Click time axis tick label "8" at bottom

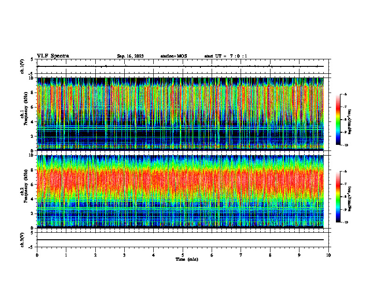click(x=270, y=255)
